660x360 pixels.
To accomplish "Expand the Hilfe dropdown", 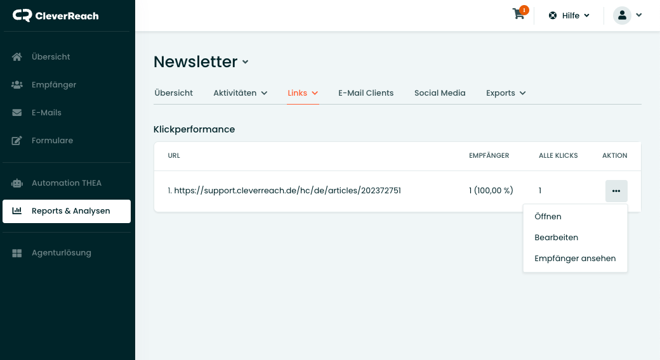I will tap(569, 16).
